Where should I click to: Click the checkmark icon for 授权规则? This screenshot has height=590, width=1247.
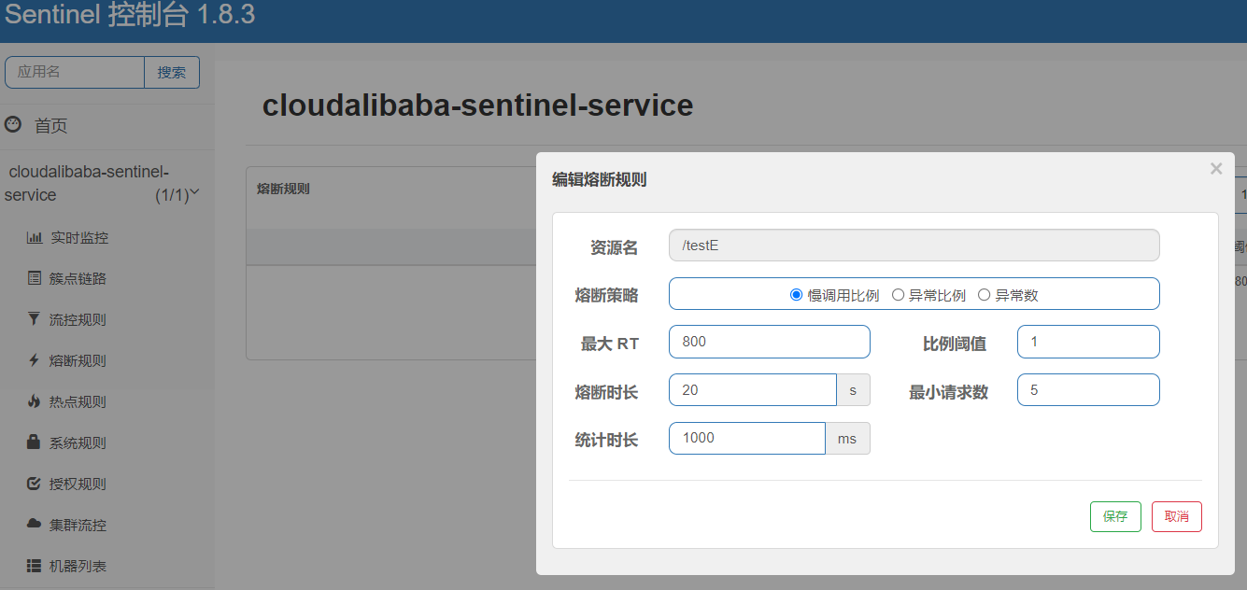click(35, 484)
